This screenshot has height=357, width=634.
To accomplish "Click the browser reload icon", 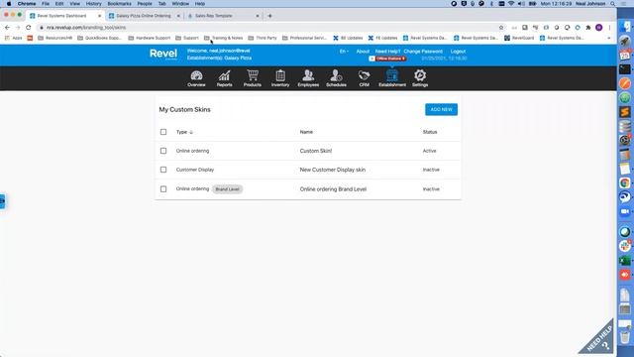I will 29,28.
